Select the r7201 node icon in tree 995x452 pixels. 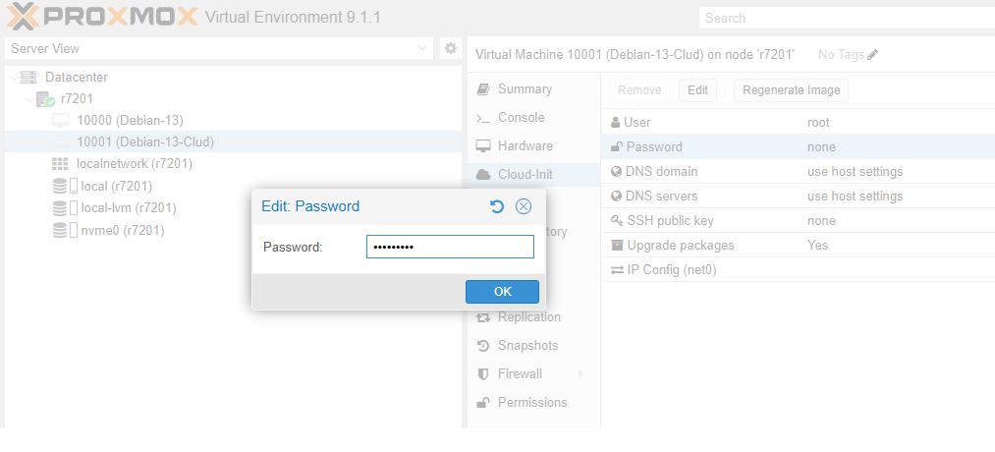click(45, 98)
